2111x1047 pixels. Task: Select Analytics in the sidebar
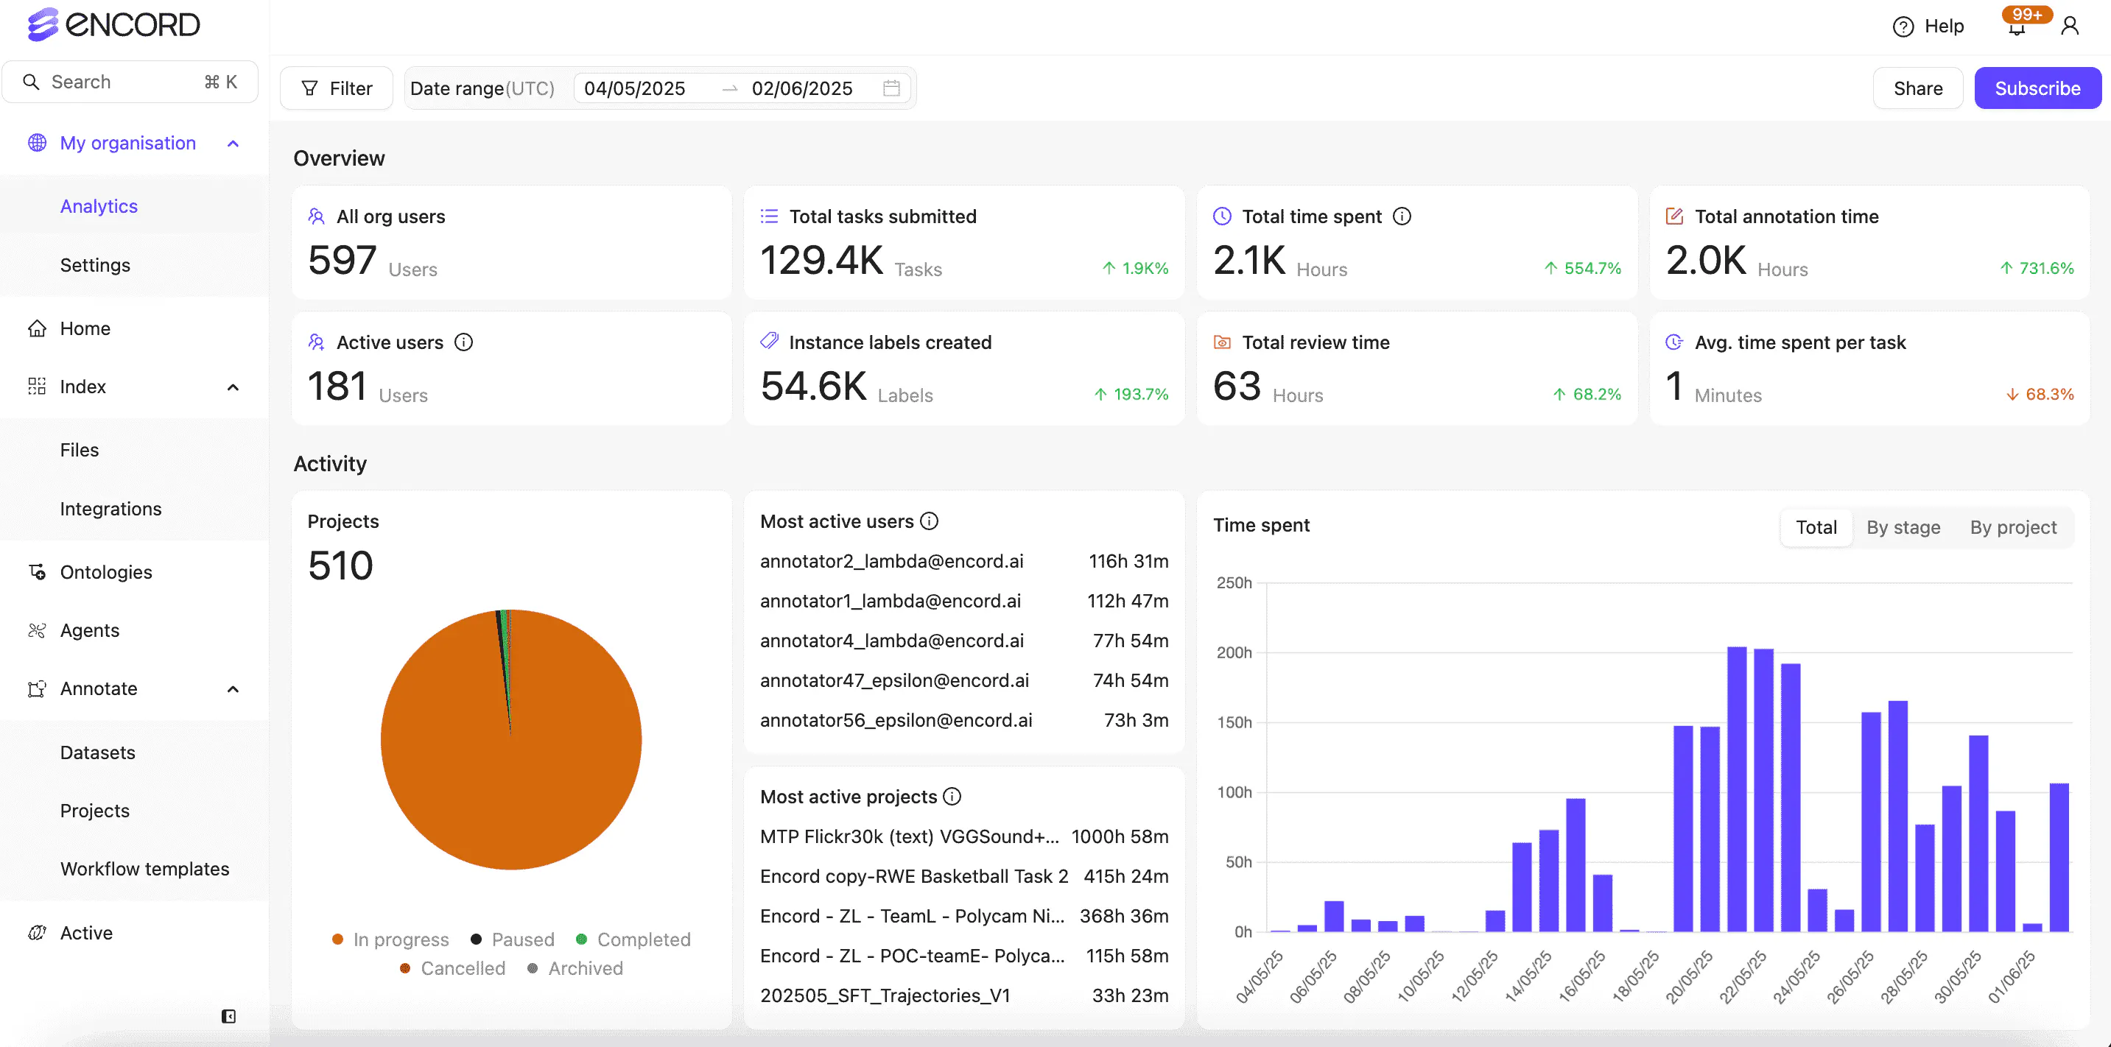tap(99, 205)
